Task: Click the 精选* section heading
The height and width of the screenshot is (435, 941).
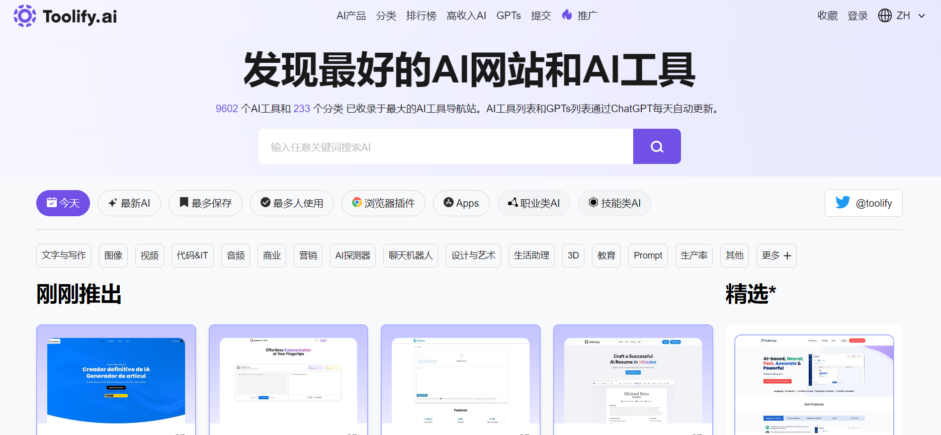Action: tap(750, 294)
